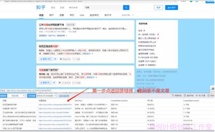Focus the Zhihu search input containing 马桶
Image resolution: width=215 pixels, height=132 pixels.
point(103,7)
